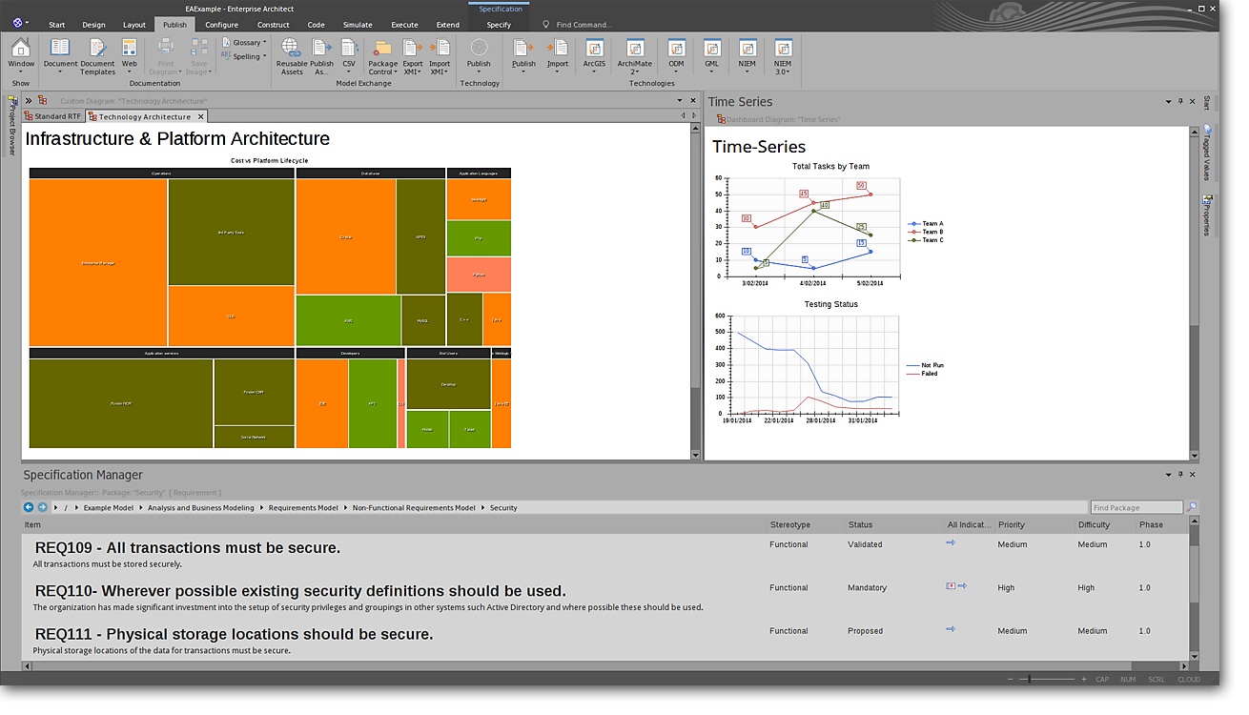Click the Find Package search magnifier icon
Image resolution: width=1249 pixels, height=715 pixels.
(1192, 507)
